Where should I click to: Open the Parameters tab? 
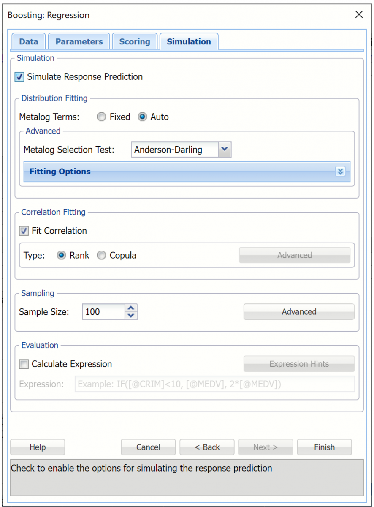coord(79,41)
